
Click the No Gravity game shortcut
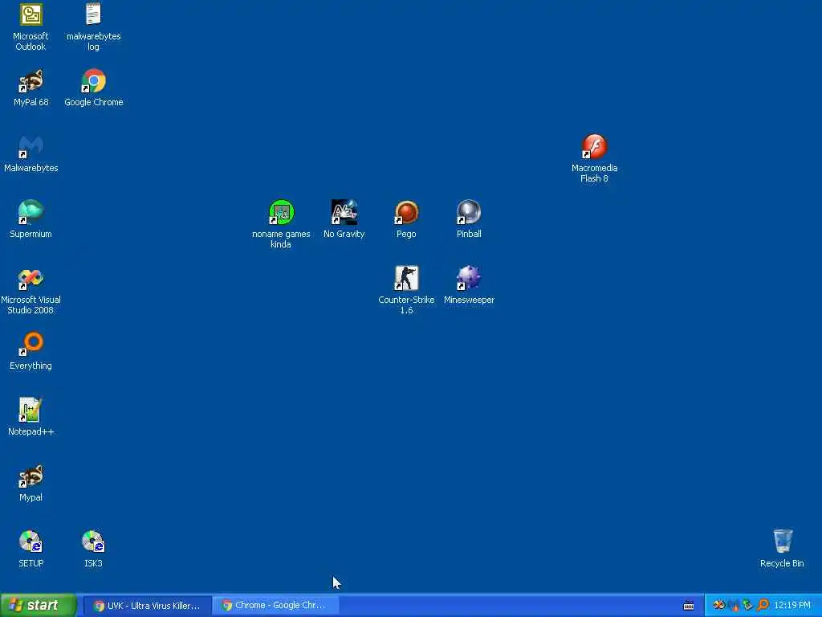[x=344, y=220]
